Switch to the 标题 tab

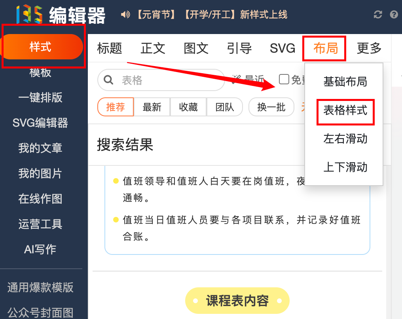(110, 48)
